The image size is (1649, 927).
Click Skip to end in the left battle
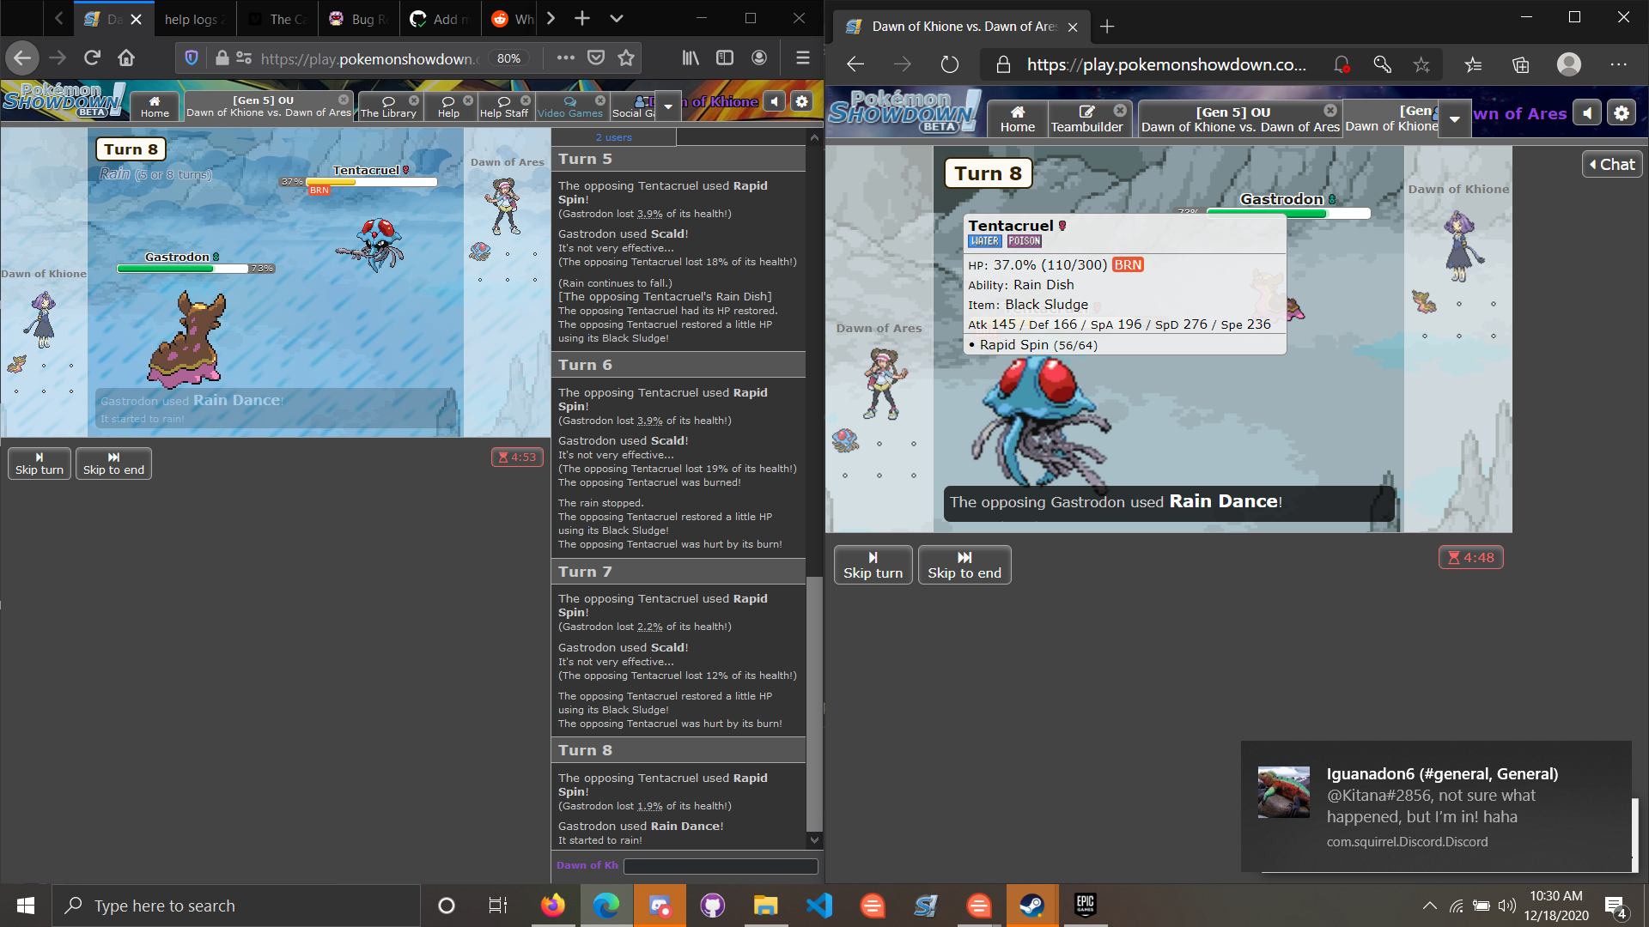(113, 463)
